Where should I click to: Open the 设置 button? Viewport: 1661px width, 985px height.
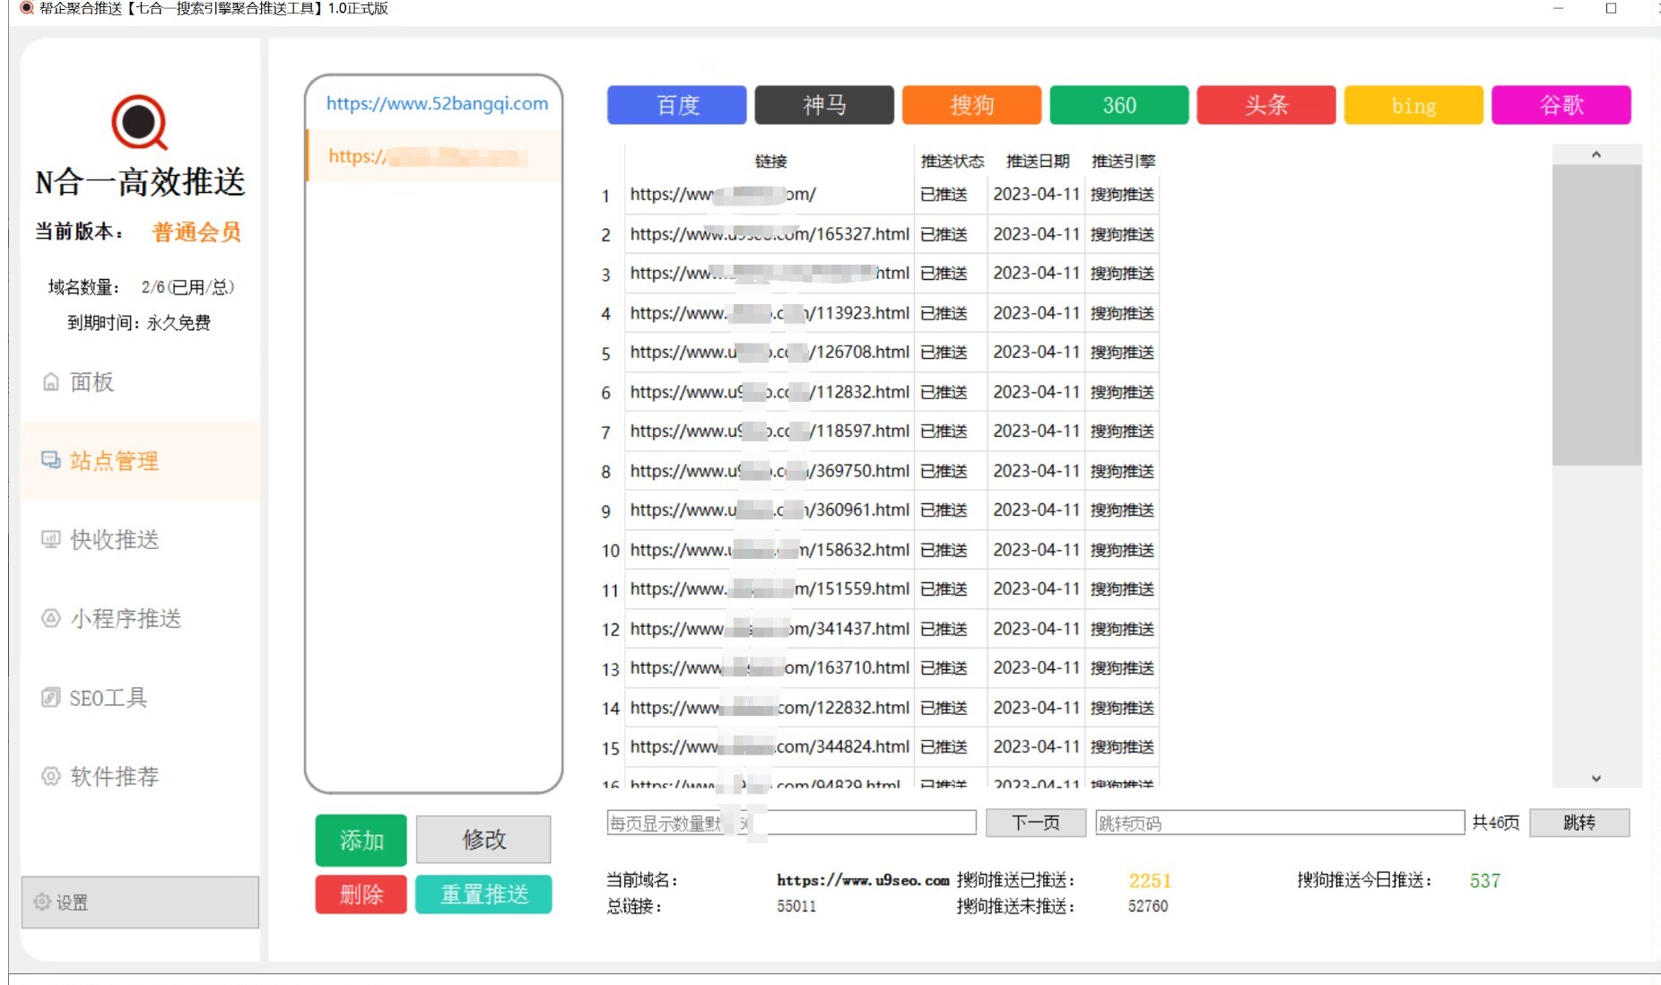[x=140, y=902]
